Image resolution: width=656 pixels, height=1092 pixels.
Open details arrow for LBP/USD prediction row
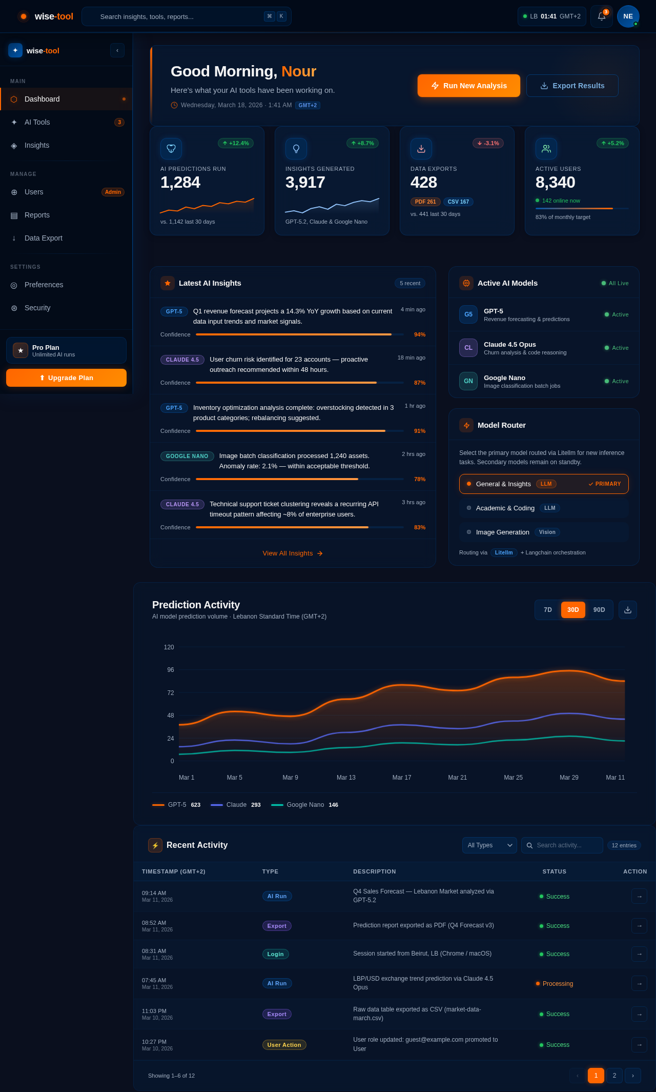tap(639, 983)
